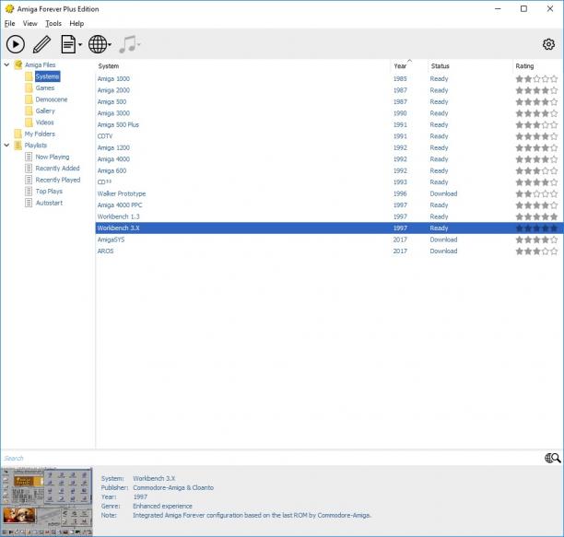Select the Amiga 600 row
This screenshot has width=564, height=537.
tap(329, 170)
